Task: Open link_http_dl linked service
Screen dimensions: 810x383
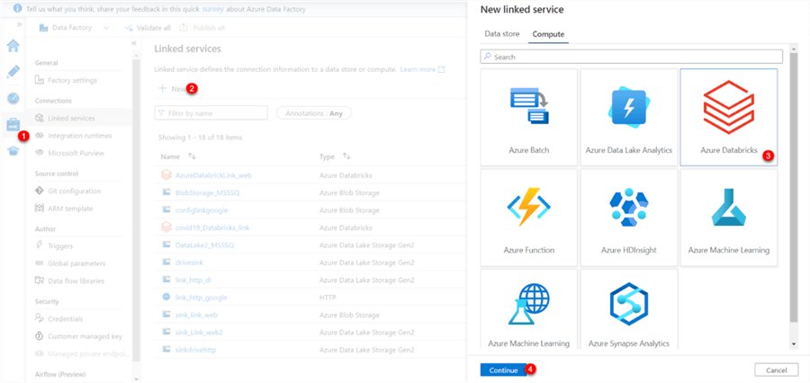Action: [x=194, y=280]
